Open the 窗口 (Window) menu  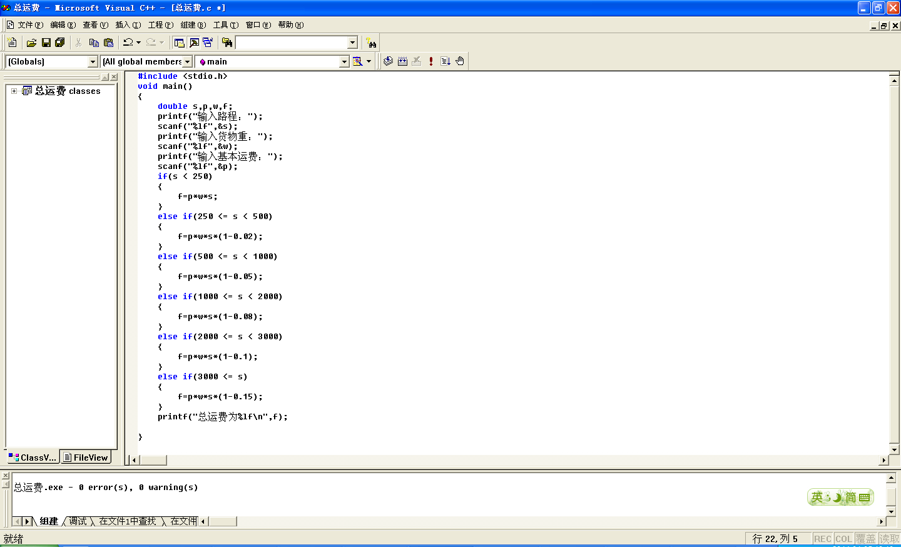[x=258, y=25]
